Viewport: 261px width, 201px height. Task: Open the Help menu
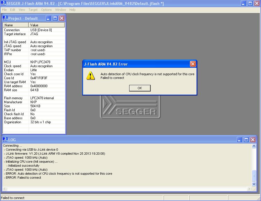pyautogui.click(x=72, y=10)
